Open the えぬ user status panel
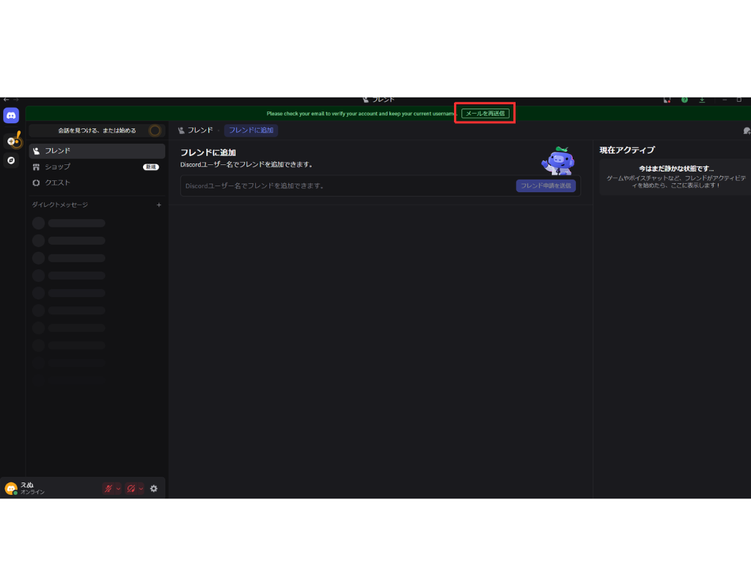751x563 pixels. (29, 488)
